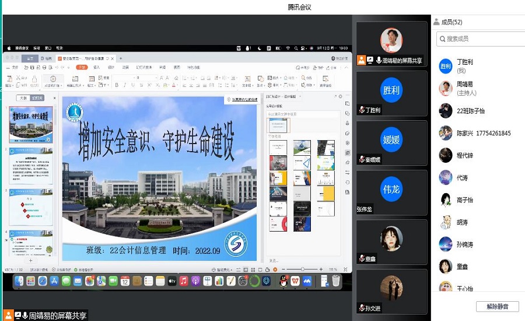525x321 pixels.
Task: Open the Apple TV app in Dock
Action: coord(171,281)
